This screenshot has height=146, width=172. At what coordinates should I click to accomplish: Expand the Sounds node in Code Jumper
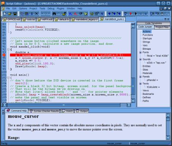click(140, 59)
